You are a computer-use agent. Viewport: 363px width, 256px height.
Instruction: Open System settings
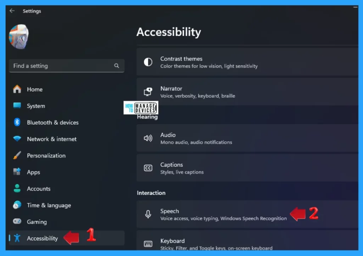[x=67, y=106]
